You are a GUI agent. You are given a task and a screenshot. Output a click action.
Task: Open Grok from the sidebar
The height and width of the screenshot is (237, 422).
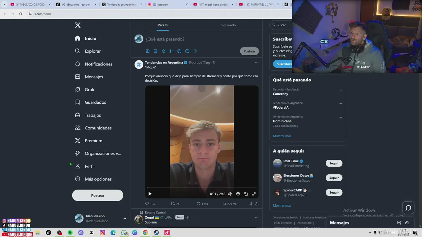point(84,90)
